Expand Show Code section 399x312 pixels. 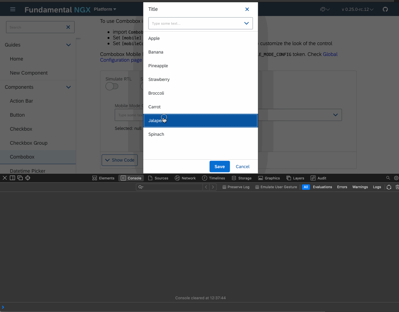tap(120, 160)
